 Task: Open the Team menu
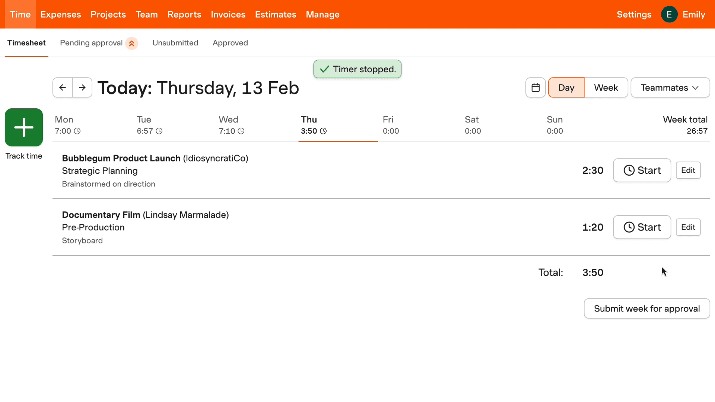click(x=147, y=15)
